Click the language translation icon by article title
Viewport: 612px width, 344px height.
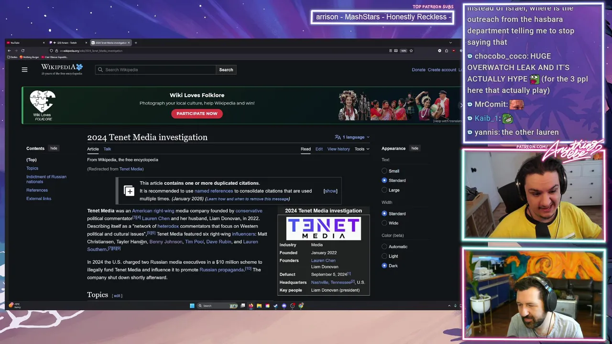point(338,137)
